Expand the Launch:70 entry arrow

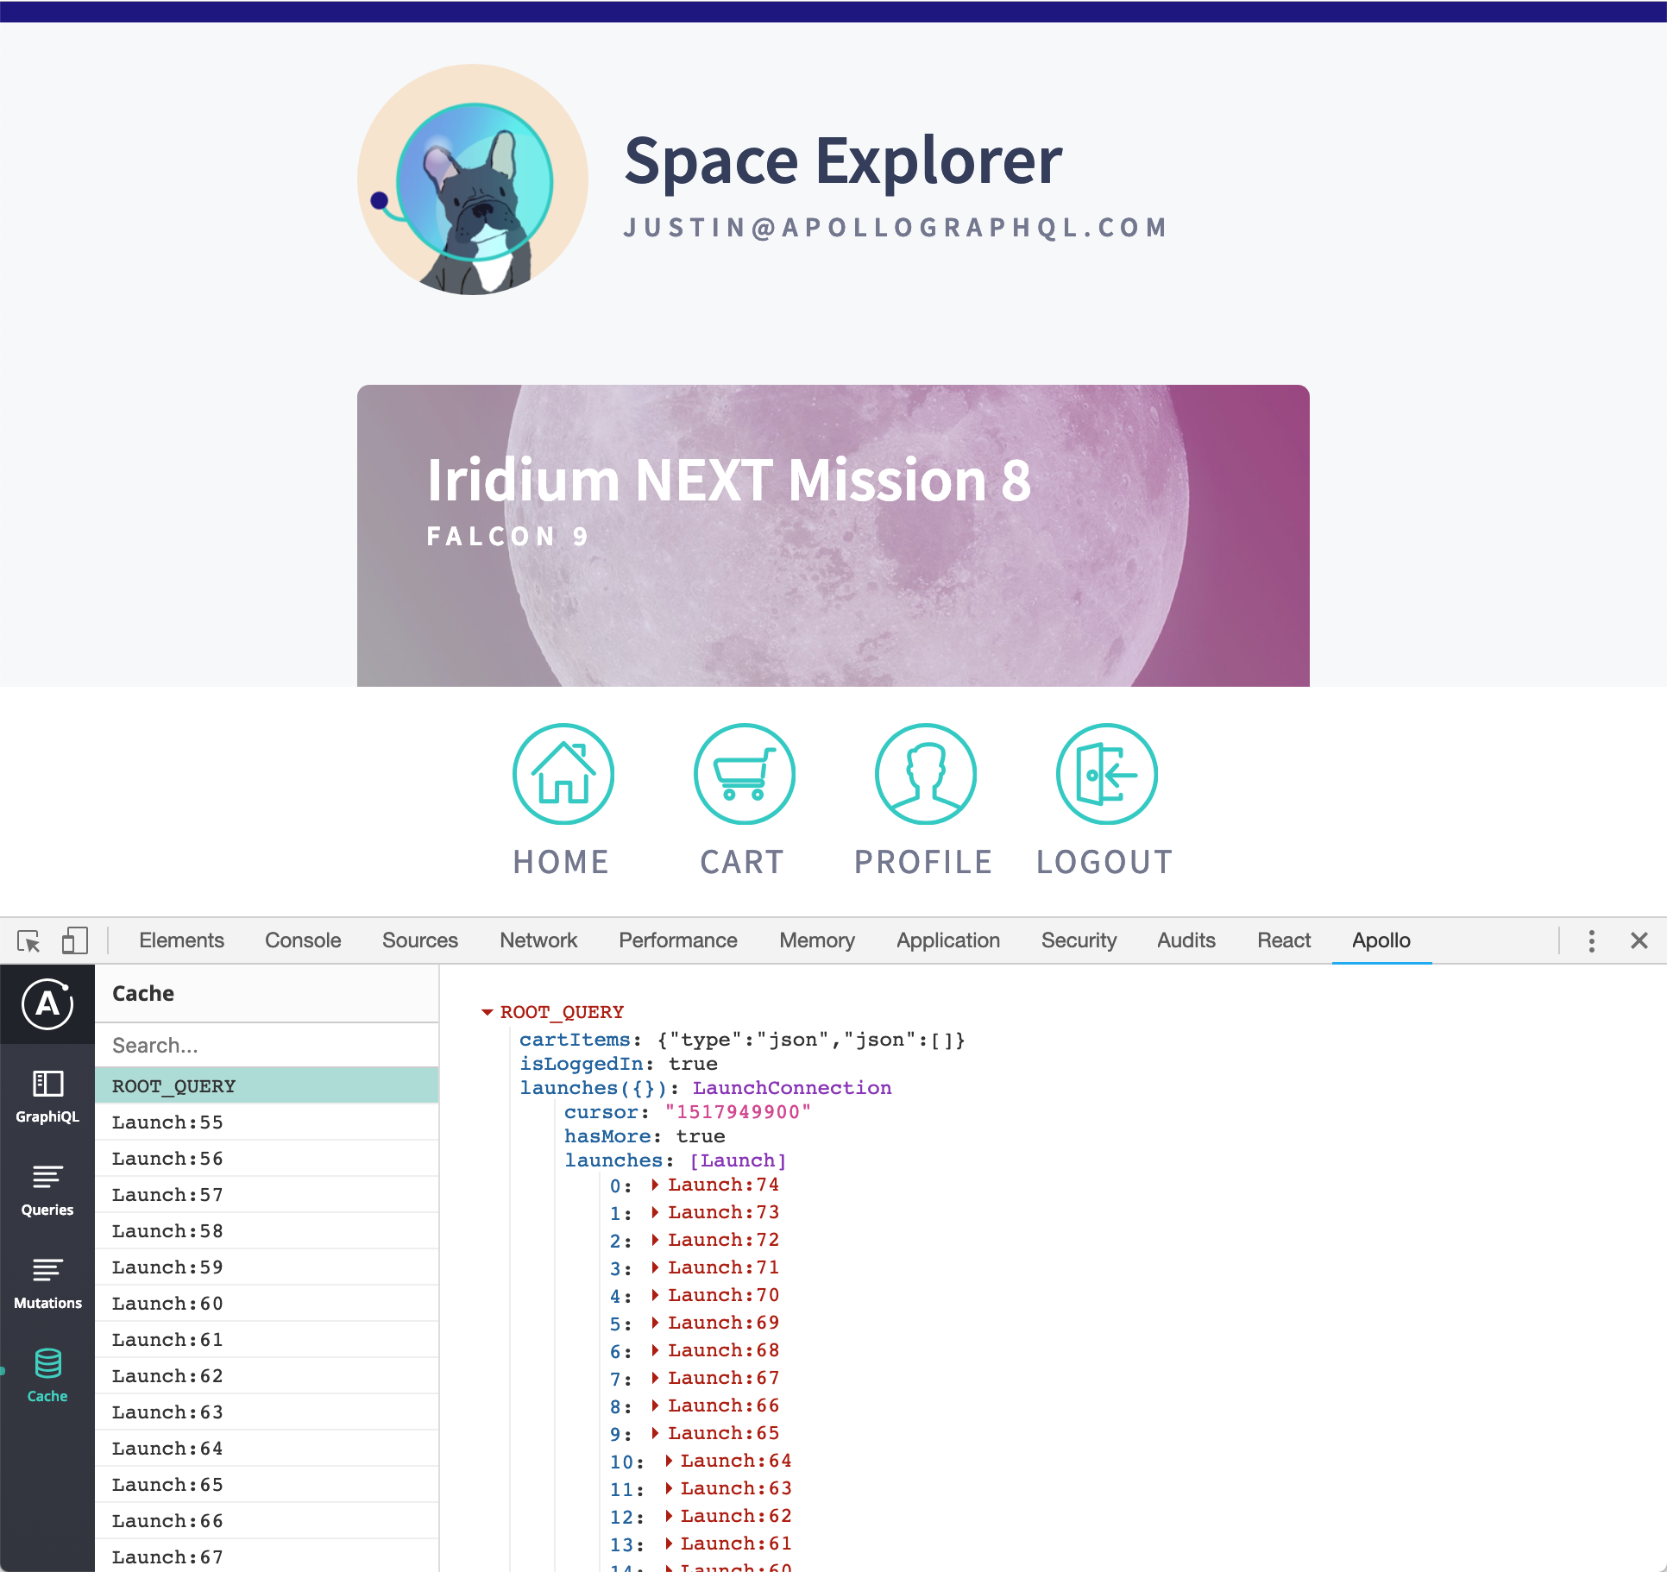[656, 1295]
